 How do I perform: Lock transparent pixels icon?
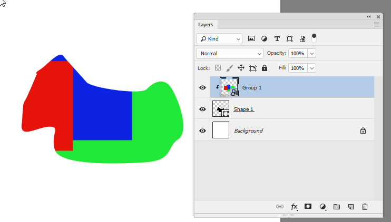coord(218,68)
